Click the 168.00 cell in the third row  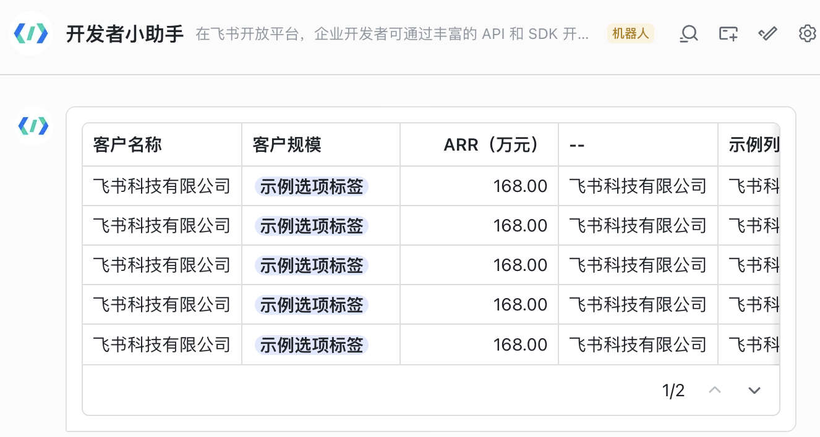(x=520, y=265)
